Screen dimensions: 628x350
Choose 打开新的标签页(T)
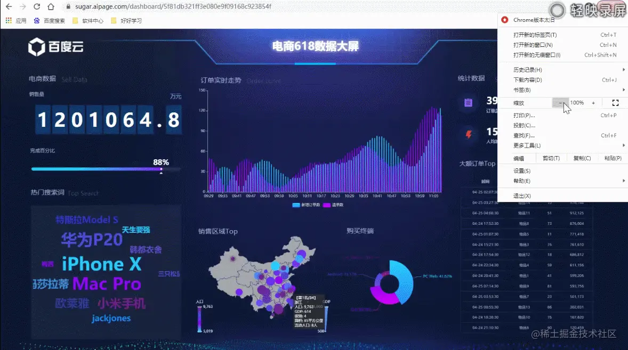562,35
